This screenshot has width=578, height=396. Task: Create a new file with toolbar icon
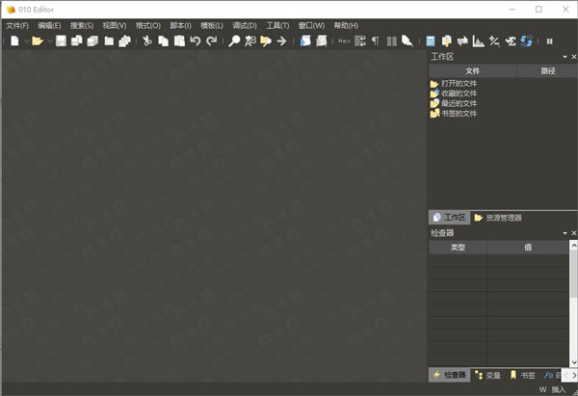coord(14,40)
